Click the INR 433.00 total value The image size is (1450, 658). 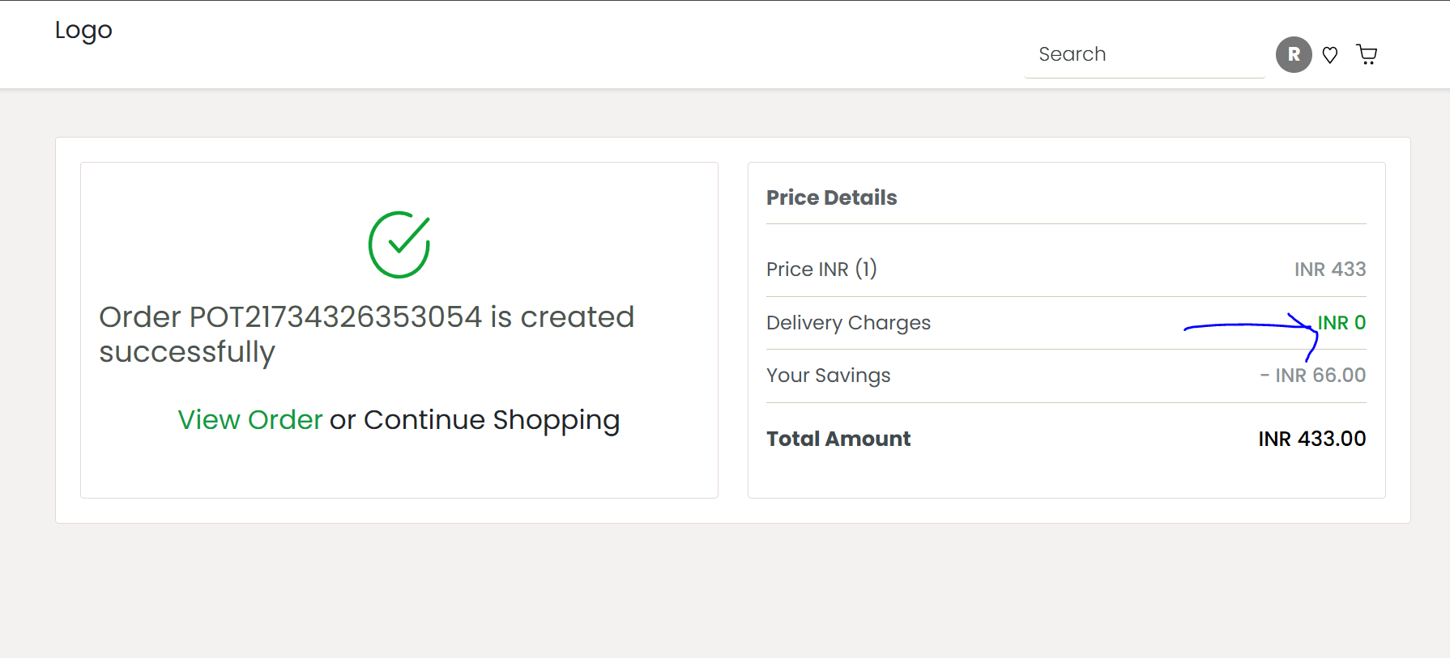(x=1312, y=439)
